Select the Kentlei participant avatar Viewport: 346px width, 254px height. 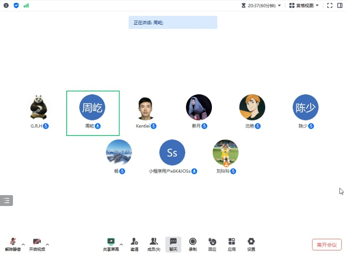(146, 108)
